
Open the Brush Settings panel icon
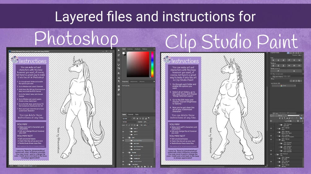tap(119, 65)
